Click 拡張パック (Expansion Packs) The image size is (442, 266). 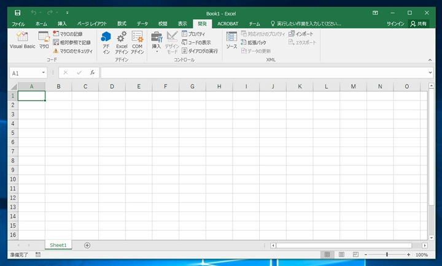pyautogui.click(x=254, y=42)
